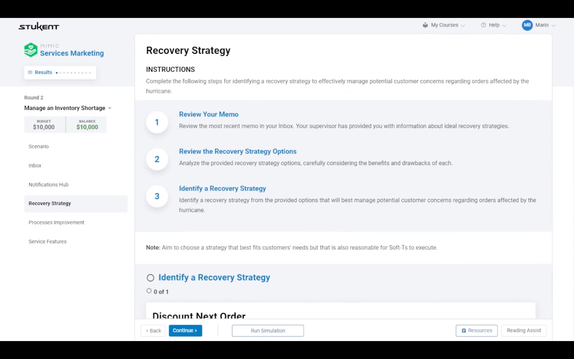Click the step 1 number circle
The width and height of the screenshot is (574, 359).
point(157,122)
